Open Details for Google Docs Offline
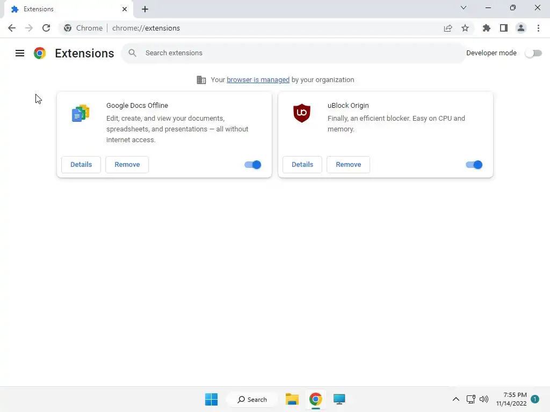This screenshot has width=550, height=412. click(x=81, y=165)
